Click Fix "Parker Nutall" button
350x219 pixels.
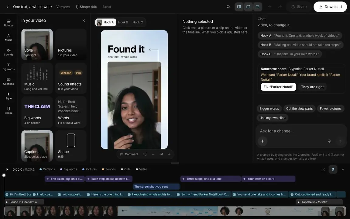pos(278,87)
